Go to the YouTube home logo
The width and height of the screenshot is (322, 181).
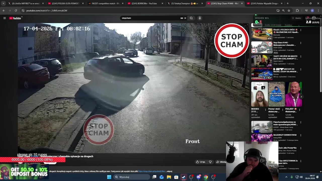coord(15,18)
